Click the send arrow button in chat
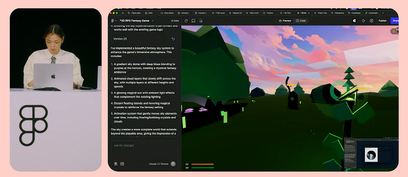Image resolution: width=408 pixels, height=177 pixels. (x=173, y=164)
